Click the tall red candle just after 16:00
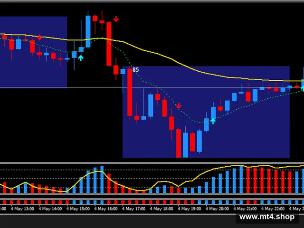Image resolution: width=304 pixels, height=228 pixels. click(109, 44)
